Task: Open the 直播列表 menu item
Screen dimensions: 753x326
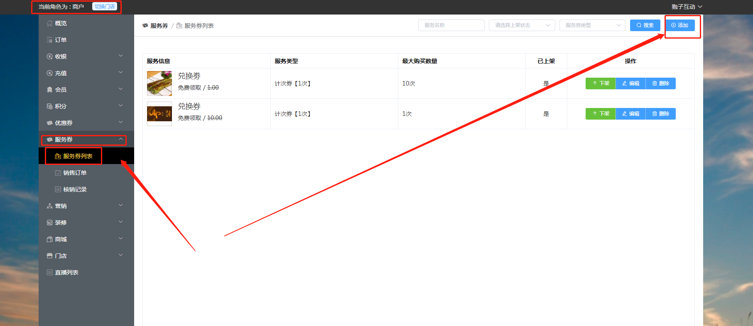Action: pyautogui.click(x=86, y=272)
